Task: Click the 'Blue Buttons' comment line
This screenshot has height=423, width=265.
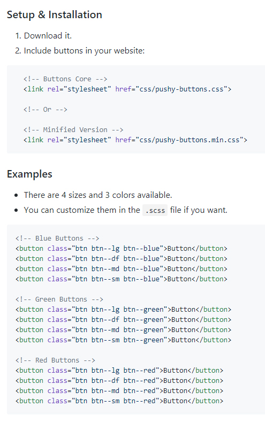Action: [x=57, y=239]
